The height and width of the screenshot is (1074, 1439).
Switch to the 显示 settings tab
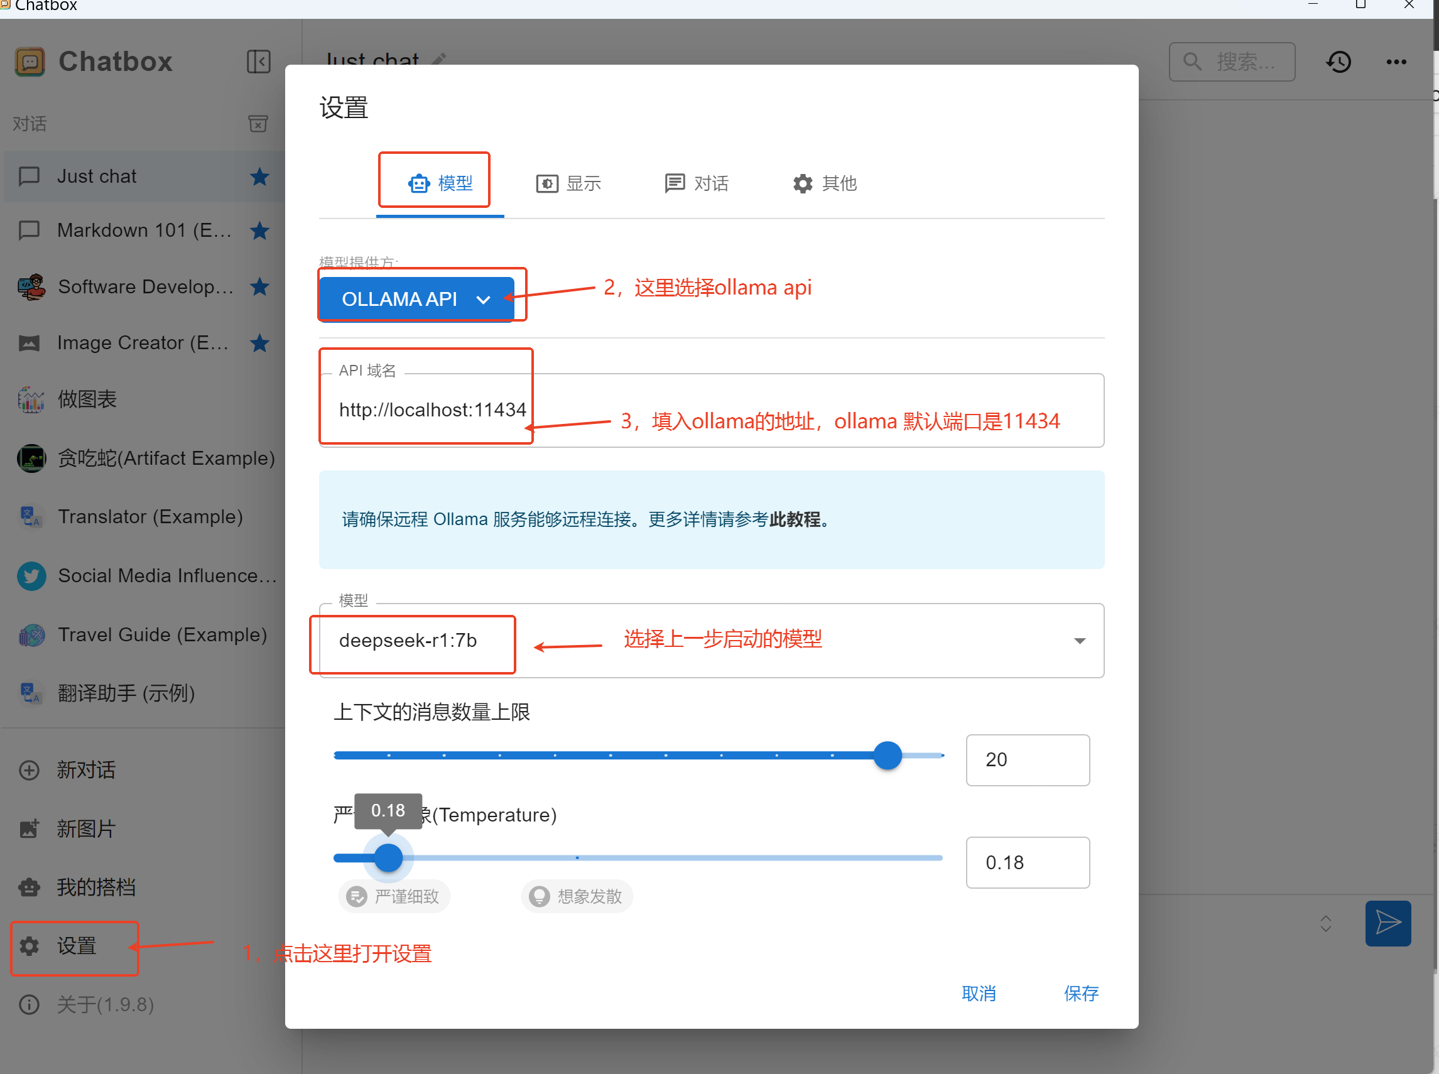coord(568,183)
